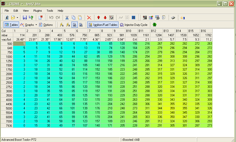Click the new file icon
The height and width of the screenshot is (142, 236).
pos(7,17)
